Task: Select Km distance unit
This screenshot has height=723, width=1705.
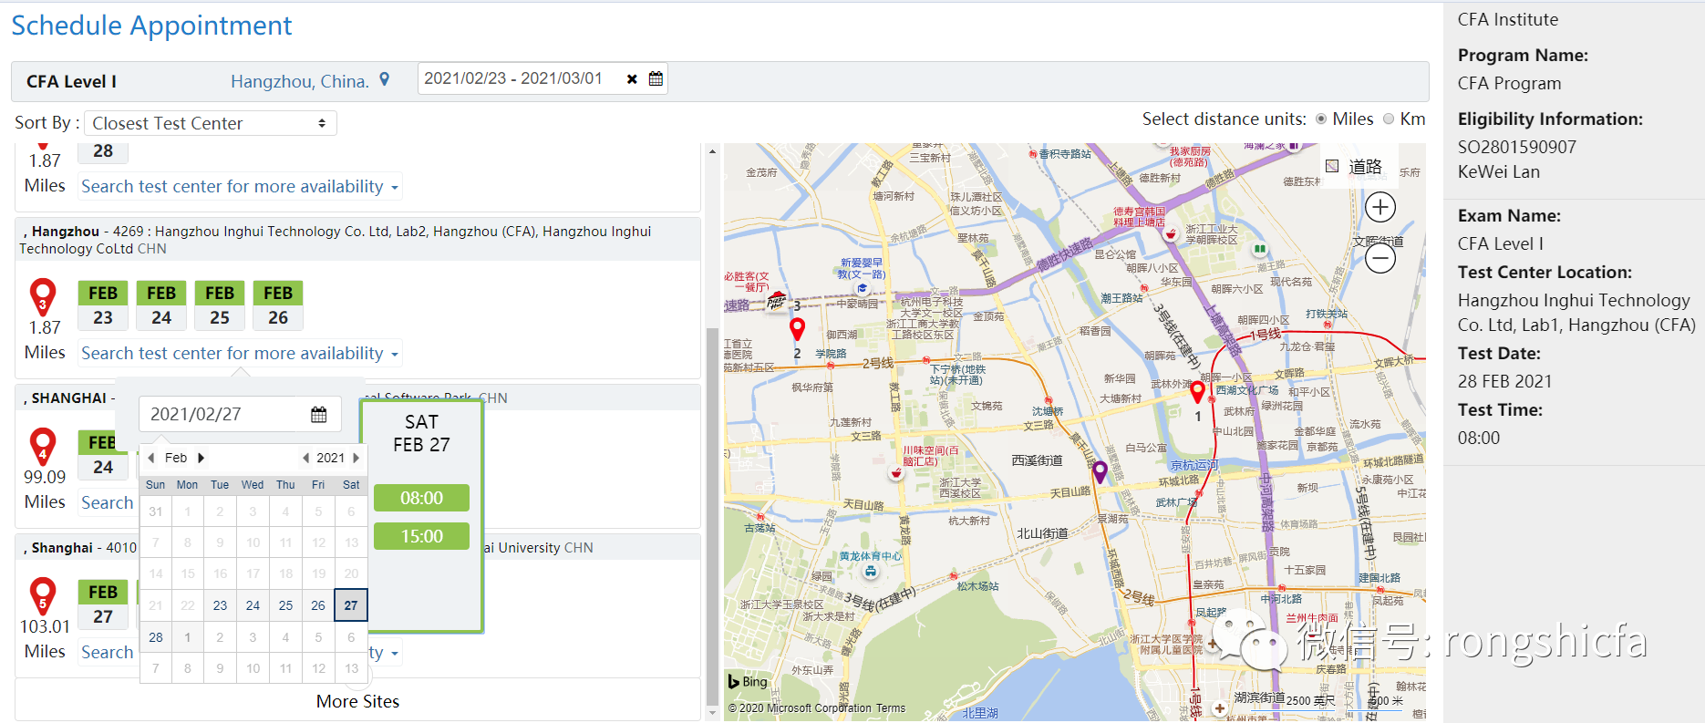Action: click(1389, 119)
